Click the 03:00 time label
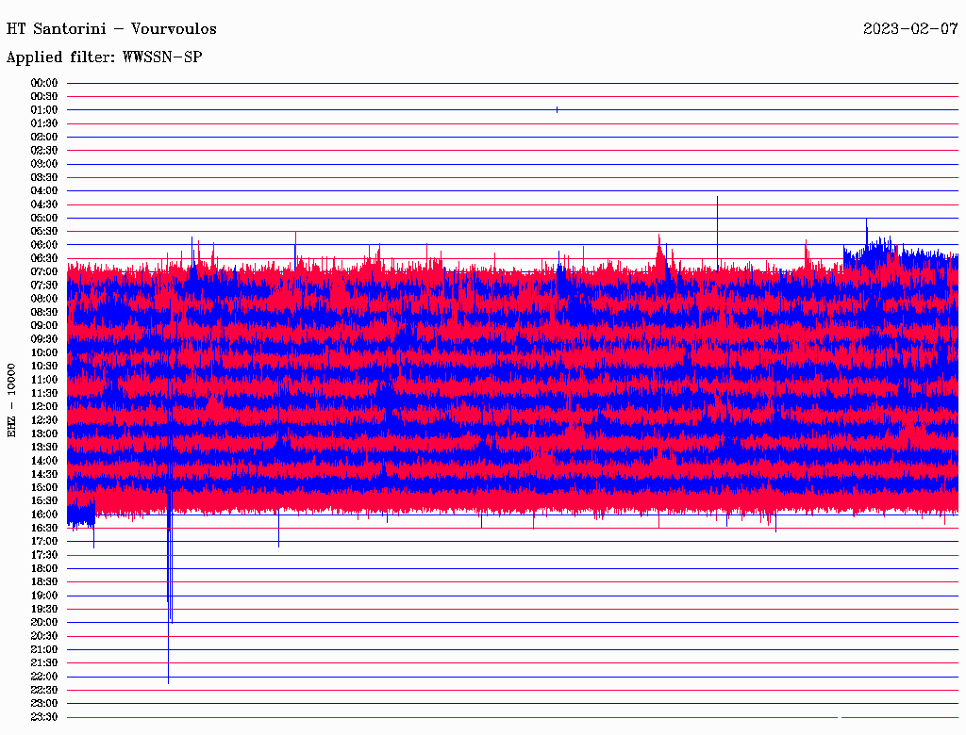This screenshot has width=966, height=735. pos(44,164)
